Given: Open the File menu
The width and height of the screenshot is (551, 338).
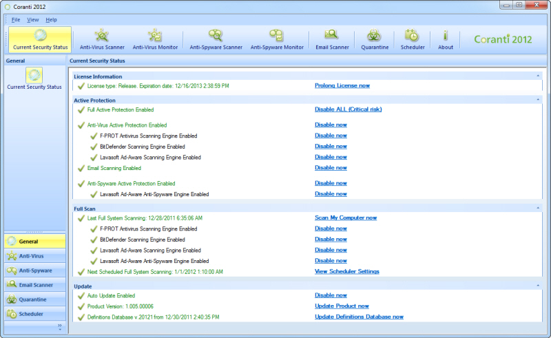Looking at the screenshot, I should coord(16,20).
